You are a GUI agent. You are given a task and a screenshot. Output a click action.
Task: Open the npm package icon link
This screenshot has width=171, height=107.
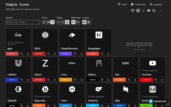138,10
